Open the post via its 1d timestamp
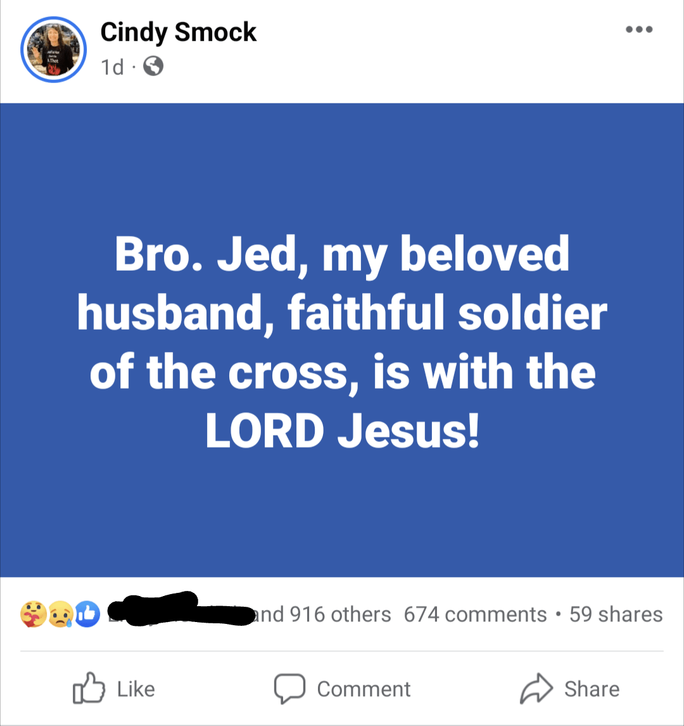The height and width of the screenshot is (726, 684). pos(111,66)
